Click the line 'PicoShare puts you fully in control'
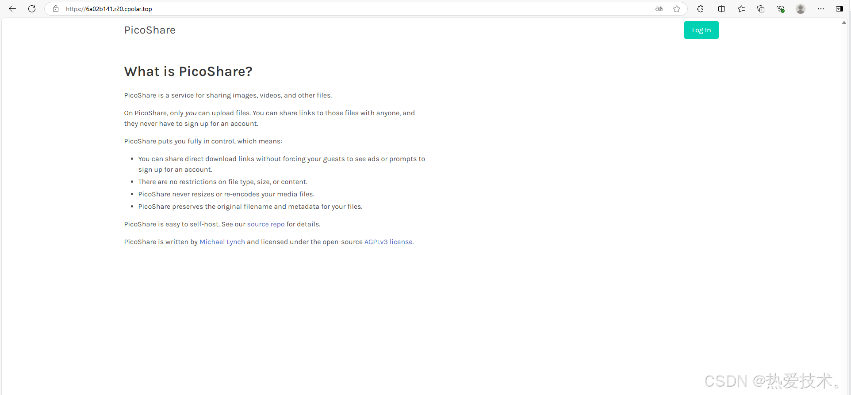This screenshot has width=851, height=395. click(x=203, y=141)
